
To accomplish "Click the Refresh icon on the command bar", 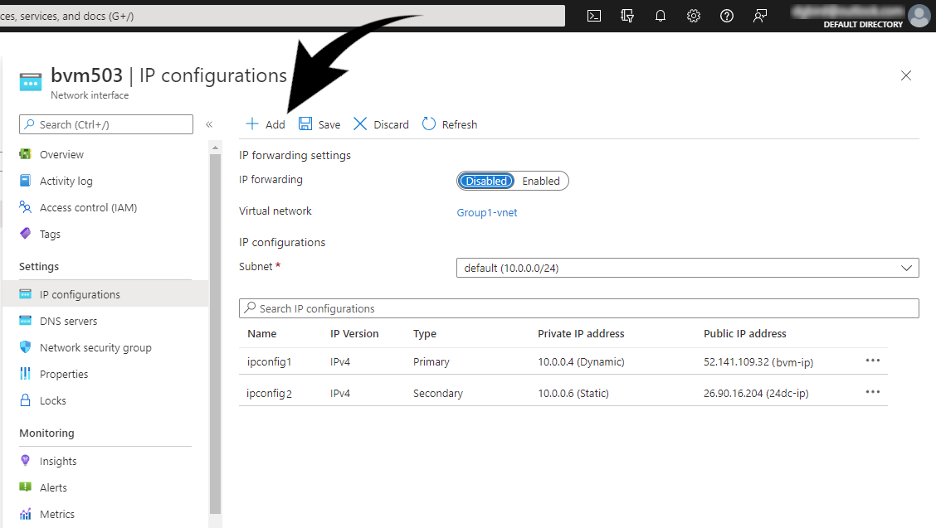I will pyautogui.click(x=449, y=124).
